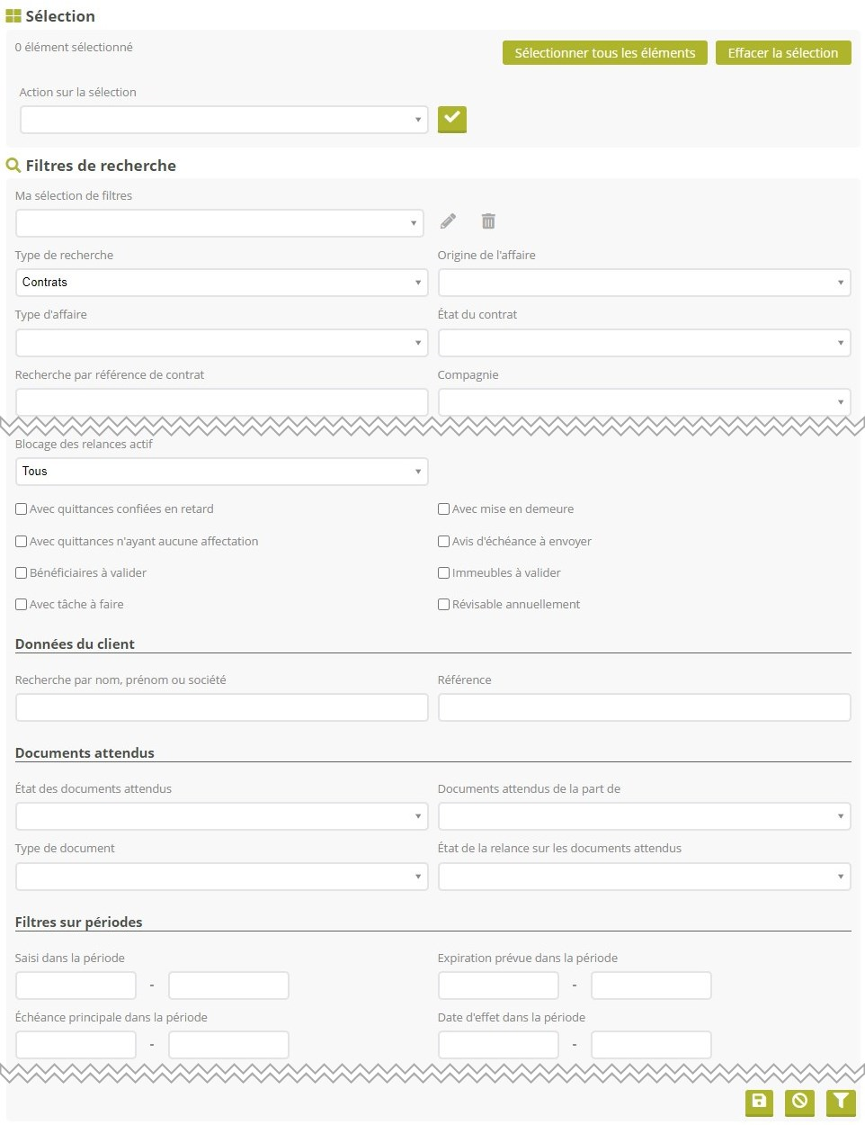Expand the 'Compagnie' dropdown list

coord(644,402)
